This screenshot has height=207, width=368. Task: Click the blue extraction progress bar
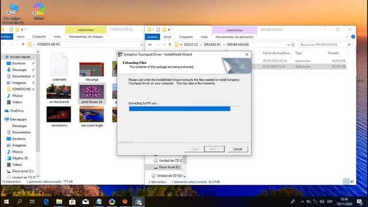coord(184,109)
